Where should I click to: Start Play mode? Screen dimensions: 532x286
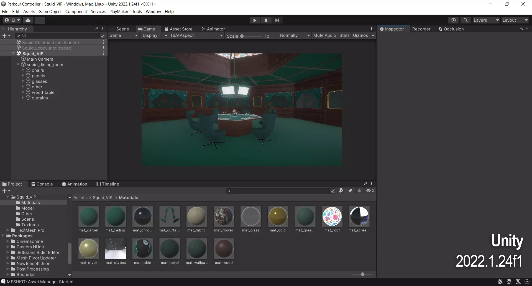click(255, 20)
